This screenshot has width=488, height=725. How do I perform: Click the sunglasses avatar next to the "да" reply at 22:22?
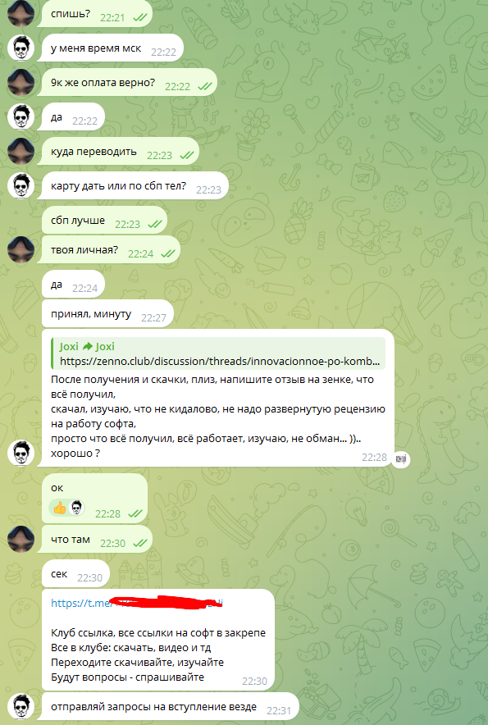click(x=21, y=116)
